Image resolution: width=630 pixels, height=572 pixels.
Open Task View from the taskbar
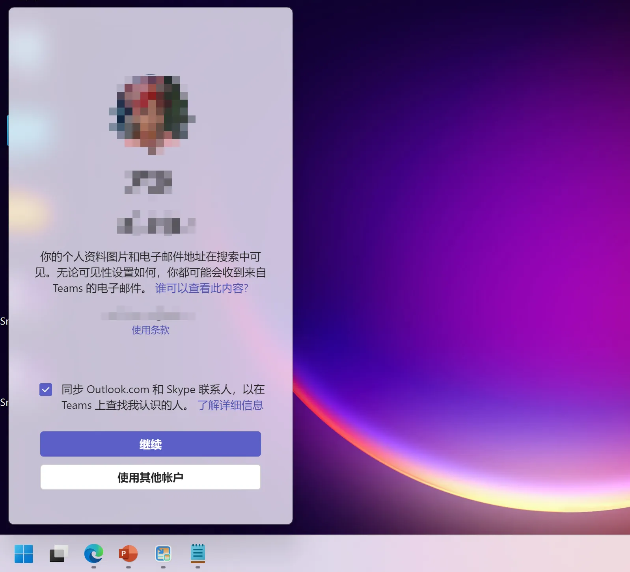click(x=59, y=554)
